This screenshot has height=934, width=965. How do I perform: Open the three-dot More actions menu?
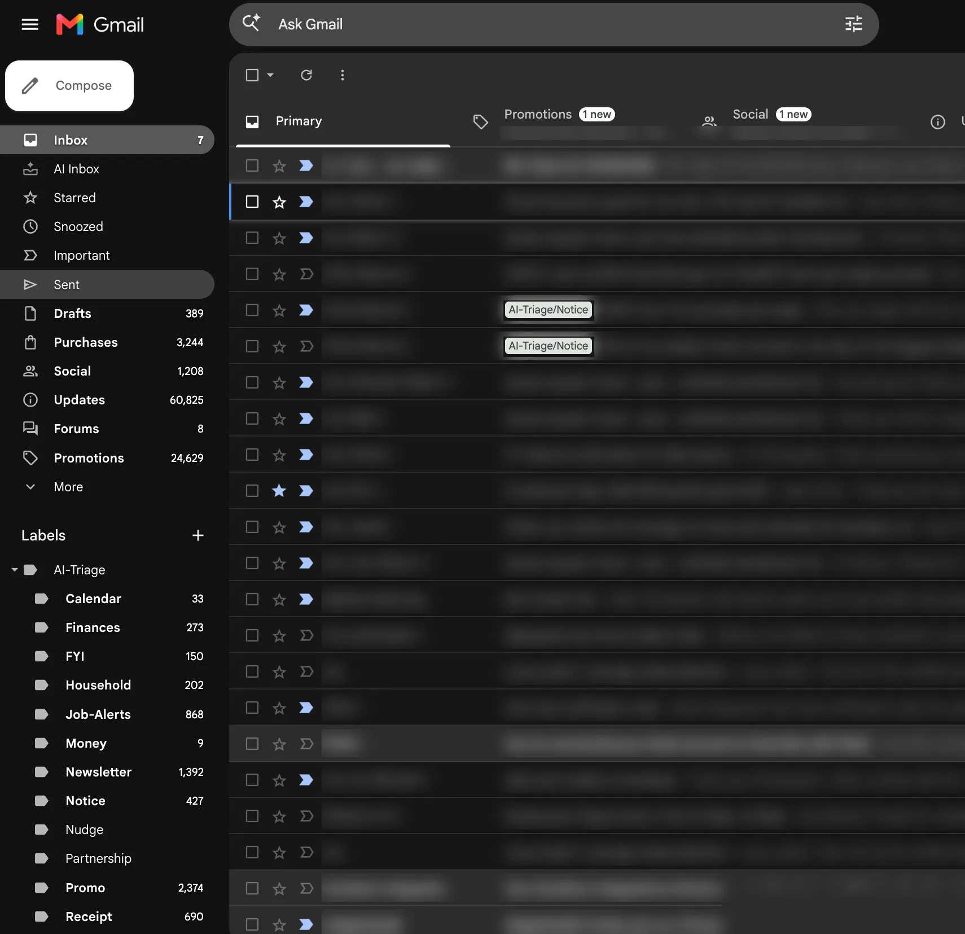[x=343, y=75]
